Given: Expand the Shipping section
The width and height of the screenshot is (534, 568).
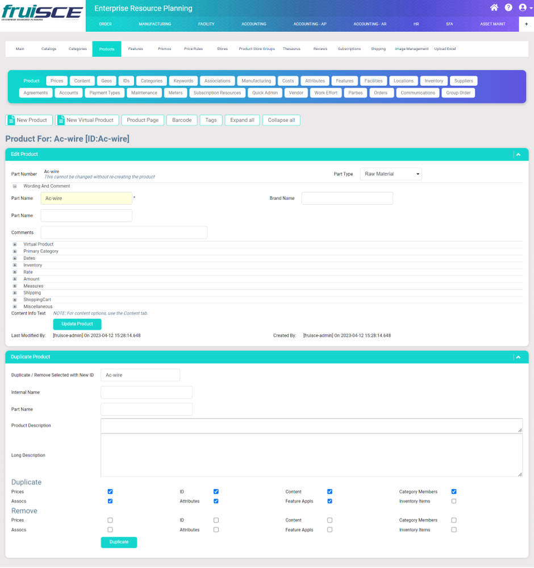Looking at the screenshot, I should 15,293.
